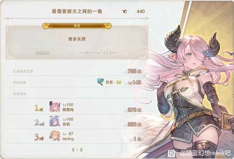Viewport: 234px width, 159px height.
Task: Click the gold 1st rank badge
Action: point(39,108)
